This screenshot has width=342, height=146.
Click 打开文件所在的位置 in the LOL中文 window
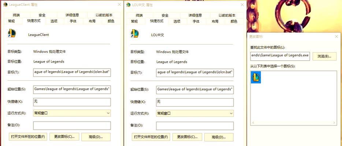[x=151, y=137]
